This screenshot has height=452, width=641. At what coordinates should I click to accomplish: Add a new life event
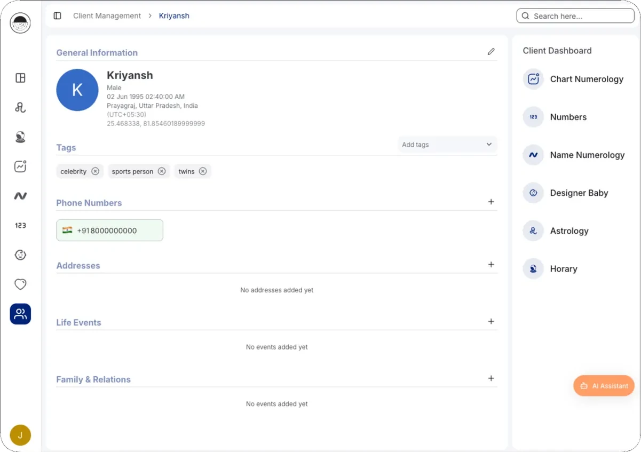pyautogui.click(x=491, y=321)
